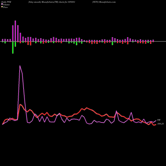Click the Volume legend magenta swatch
This screenshot has height=166, width=166.
2,4
